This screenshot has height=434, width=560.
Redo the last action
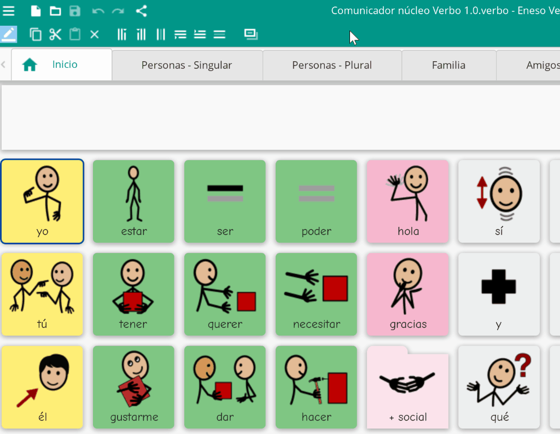(118, 11)
